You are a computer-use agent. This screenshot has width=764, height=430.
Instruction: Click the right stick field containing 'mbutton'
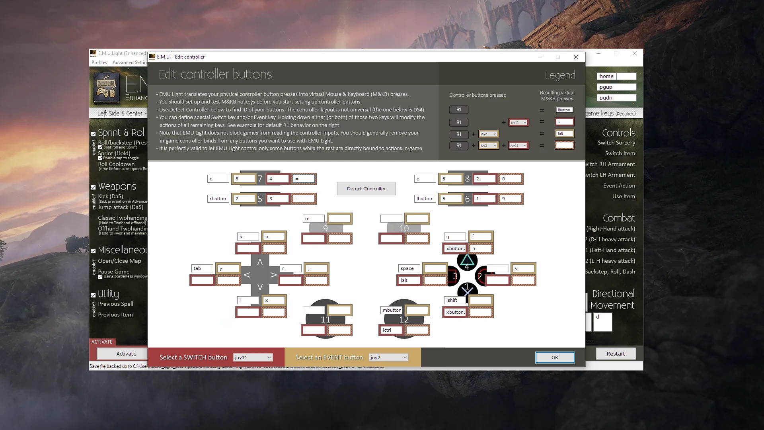click(392, 310)
